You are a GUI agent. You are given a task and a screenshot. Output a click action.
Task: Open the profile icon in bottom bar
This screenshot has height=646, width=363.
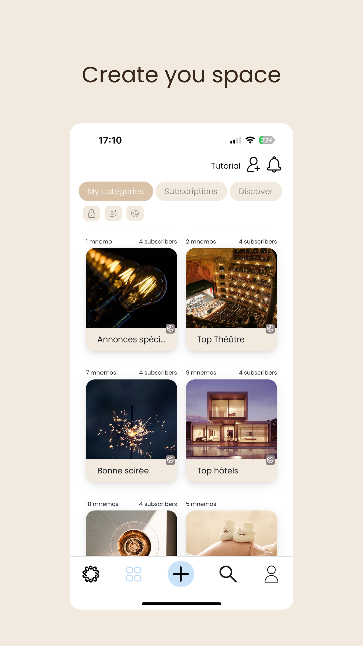pyautogui.click(x=271, y=574)
